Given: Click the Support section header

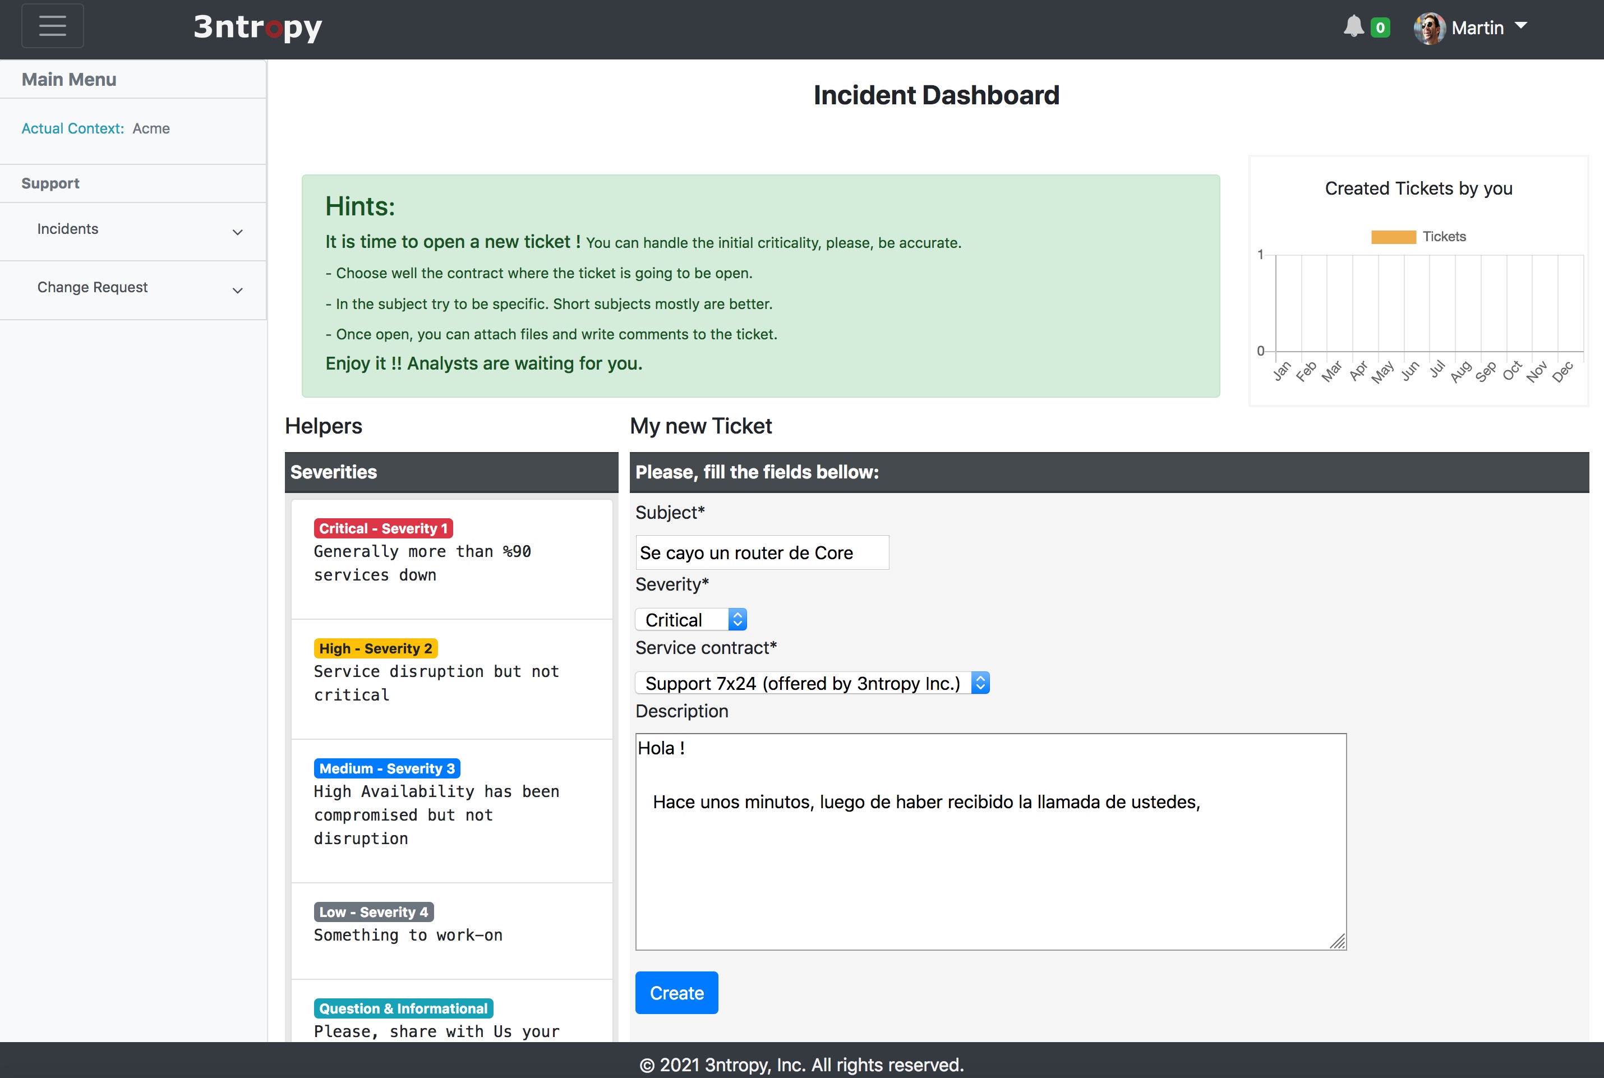Looking at the screenshot, I should pos(50,183).
